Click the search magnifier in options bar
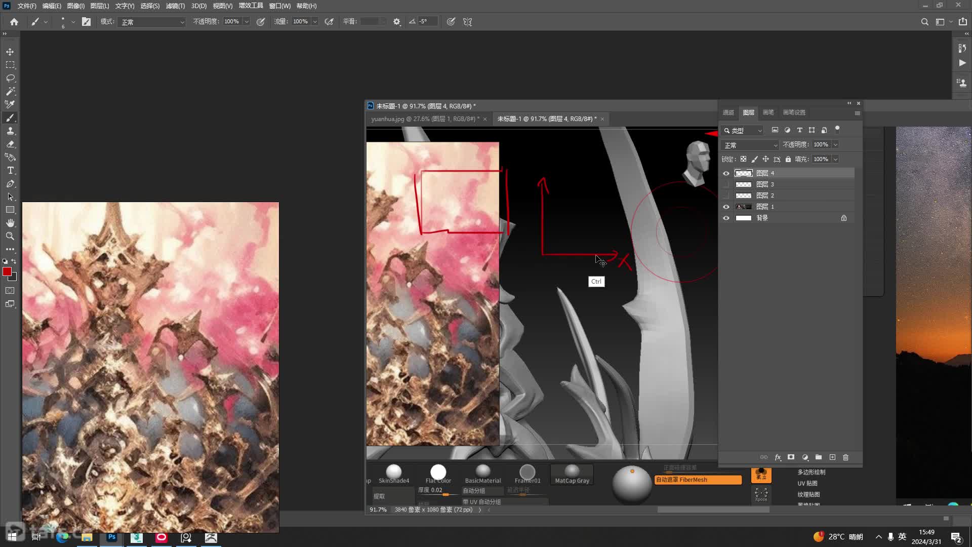The height and width of the screenshot is (547, 972). click(x=925, y=22)
